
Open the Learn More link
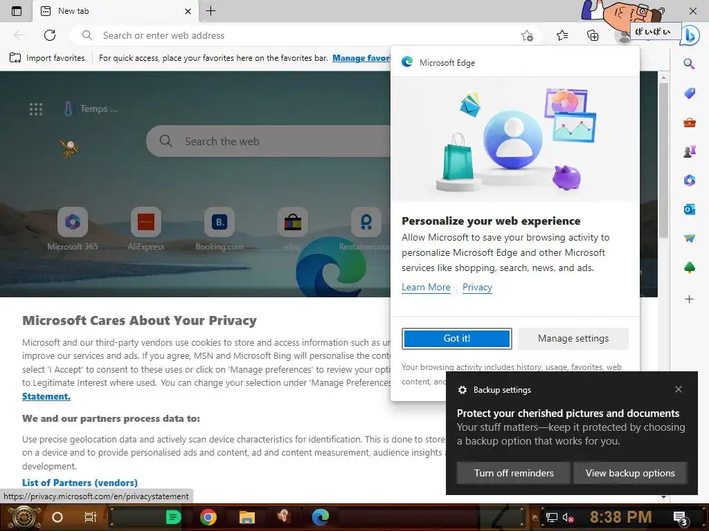click(x=426, y=287)
